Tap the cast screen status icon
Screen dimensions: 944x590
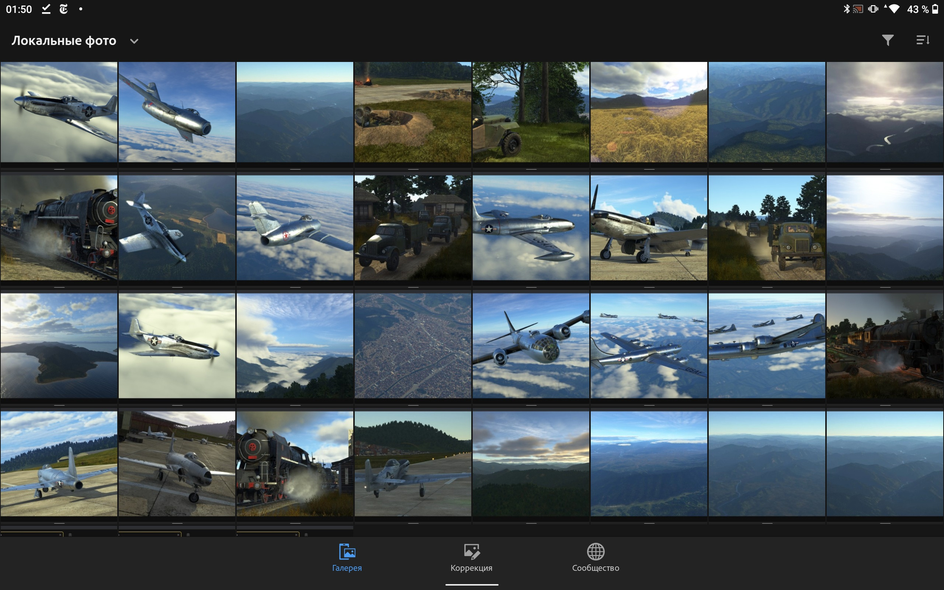coord(858,9)
